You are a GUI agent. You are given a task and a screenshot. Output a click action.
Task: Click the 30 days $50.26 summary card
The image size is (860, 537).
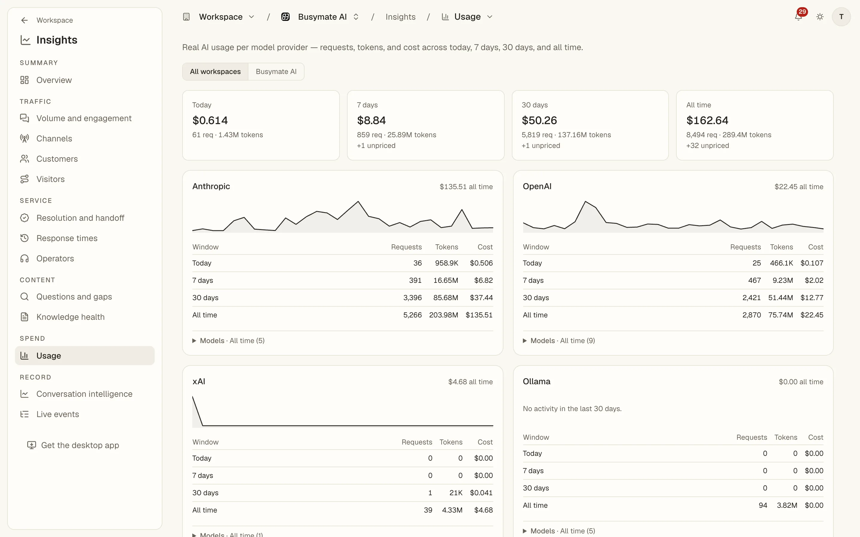590,125
